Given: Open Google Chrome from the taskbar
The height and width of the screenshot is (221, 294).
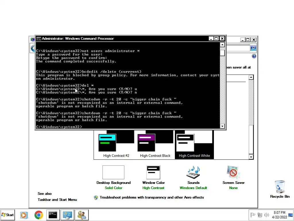Looking at the screenshot, I should pyautogui.click(x=39, y=215).
